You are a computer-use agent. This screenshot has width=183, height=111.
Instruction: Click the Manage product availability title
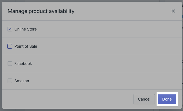41,11
